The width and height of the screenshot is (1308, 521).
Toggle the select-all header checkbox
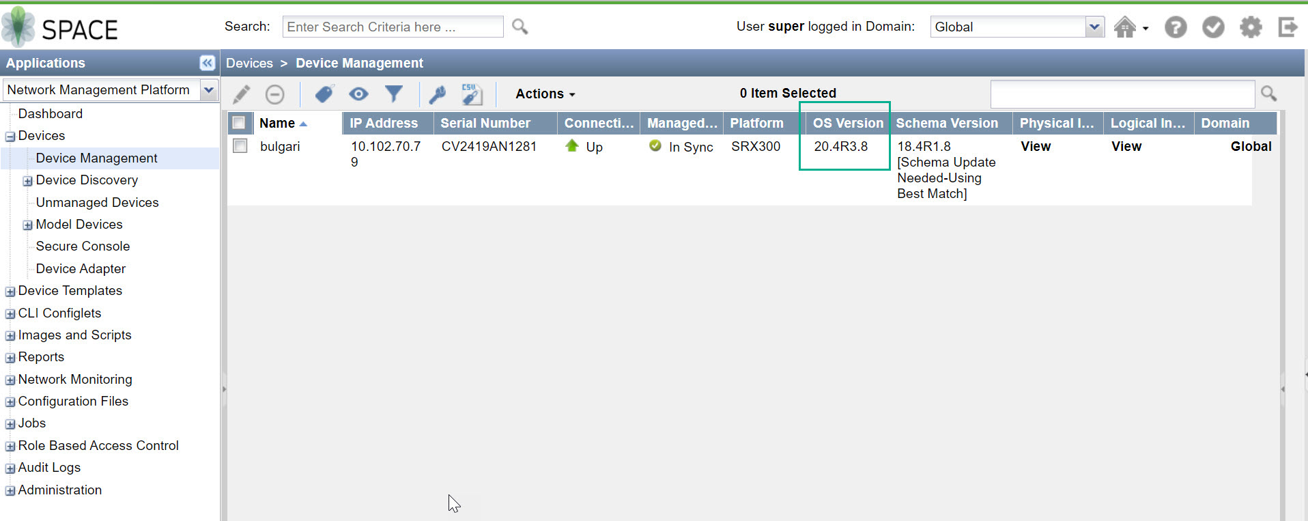click(239, 123)
